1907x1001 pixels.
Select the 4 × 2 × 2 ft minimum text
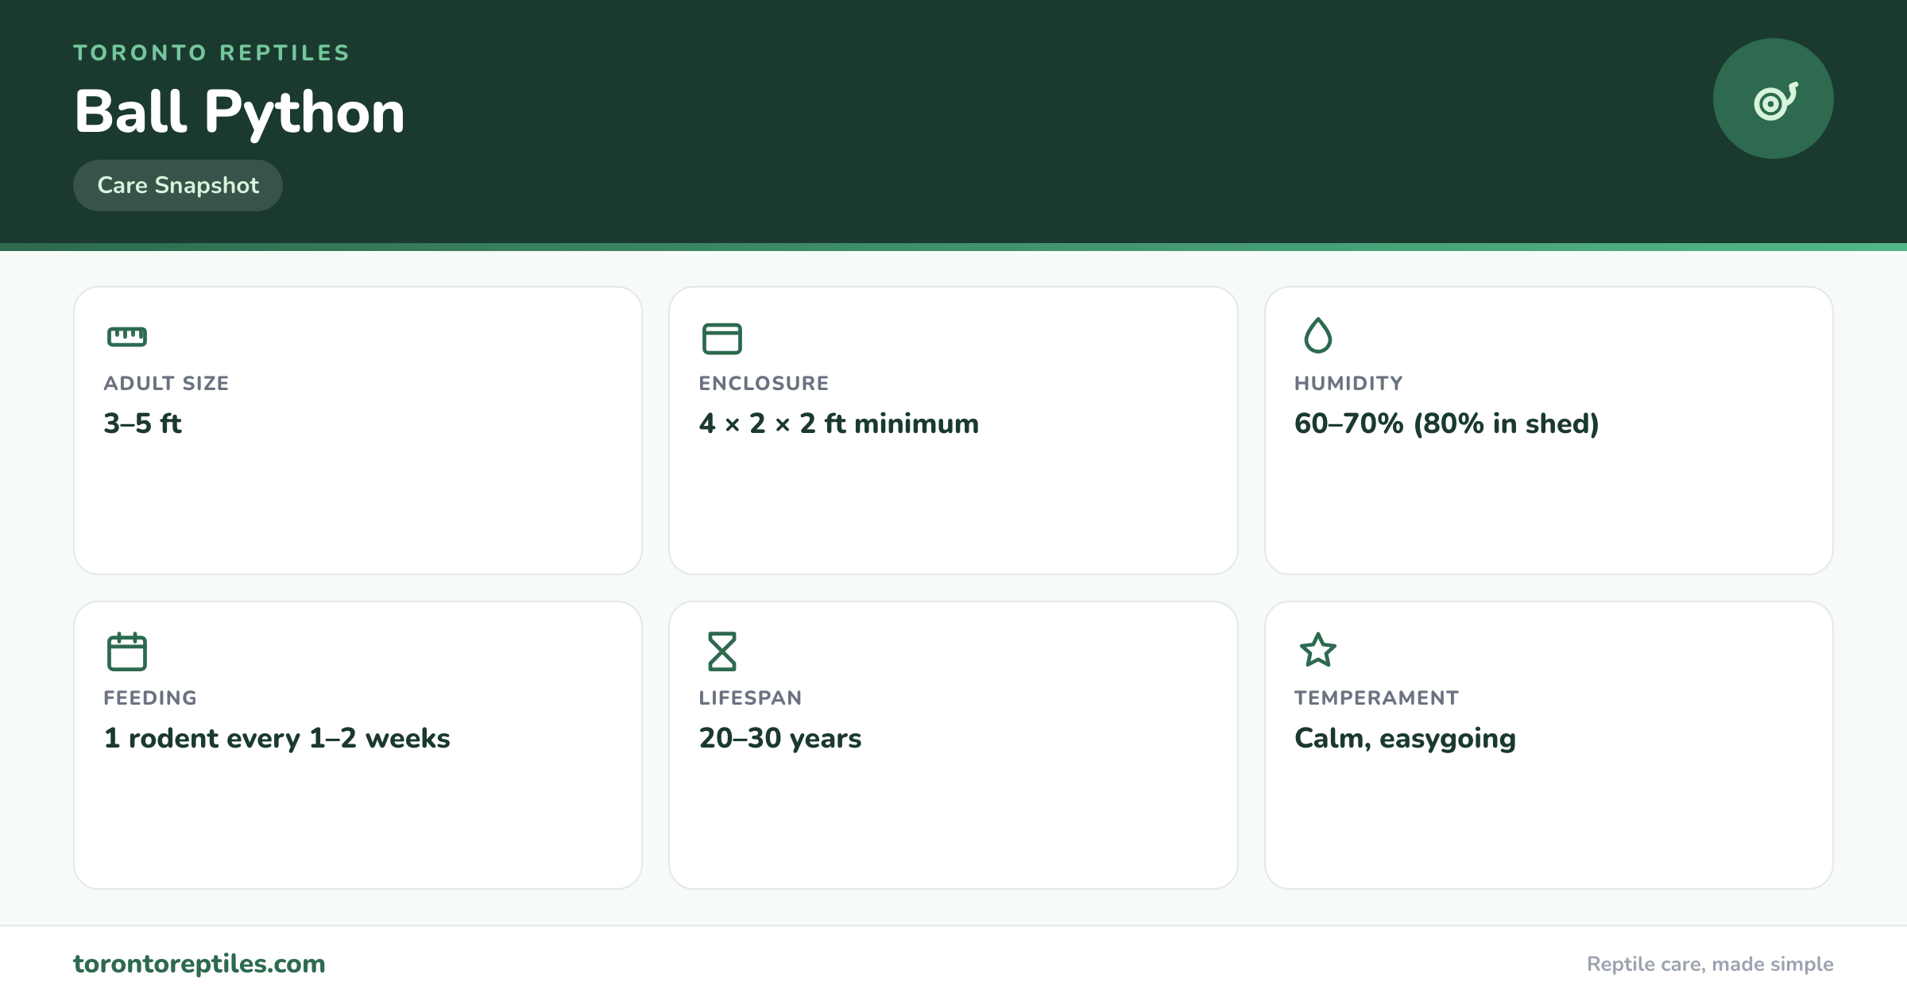click(839, 423)
